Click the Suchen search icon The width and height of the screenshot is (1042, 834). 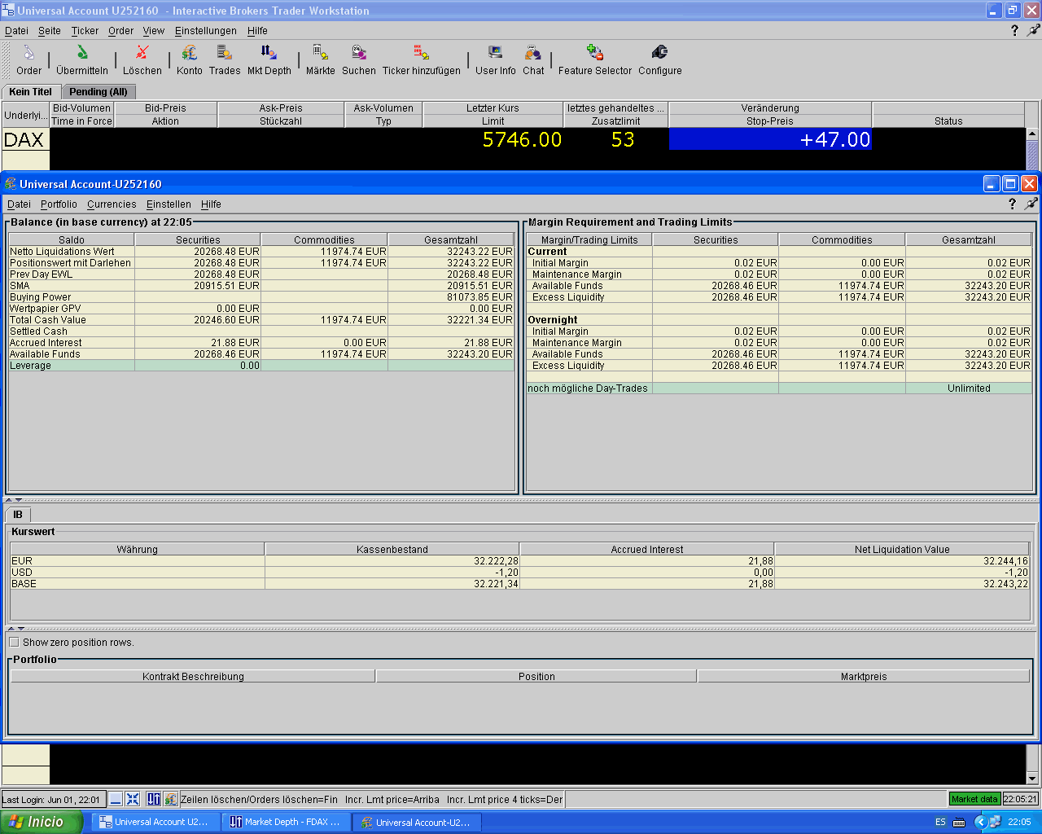359,54
